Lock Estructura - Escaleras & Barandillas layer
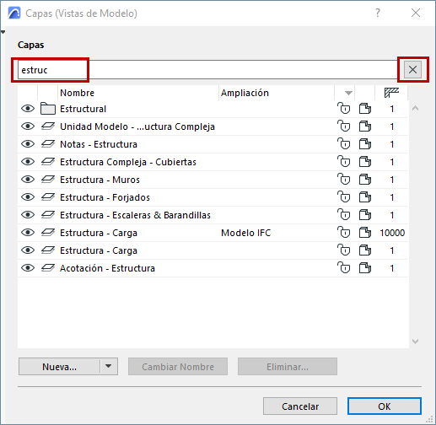 click(x=344, y=215)
